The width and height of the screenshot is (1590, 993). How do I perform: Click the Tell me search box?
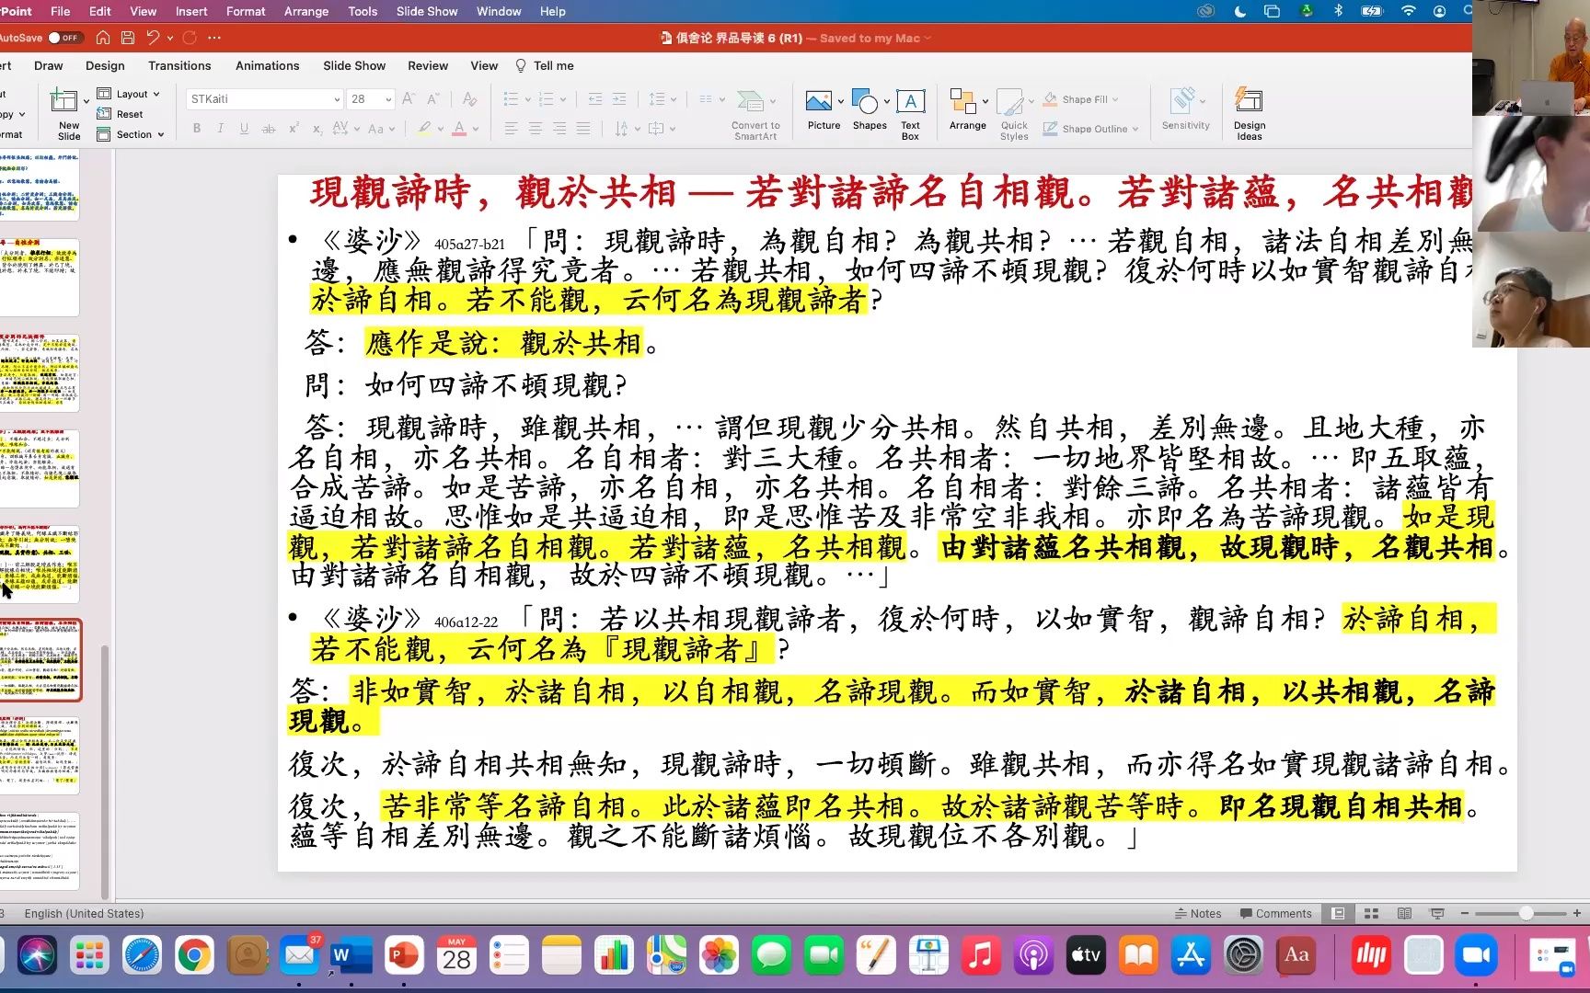545,65
